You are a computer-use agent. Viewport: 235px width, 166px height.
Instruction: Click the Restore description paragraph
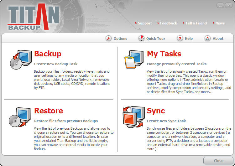(x=74, y=138)
